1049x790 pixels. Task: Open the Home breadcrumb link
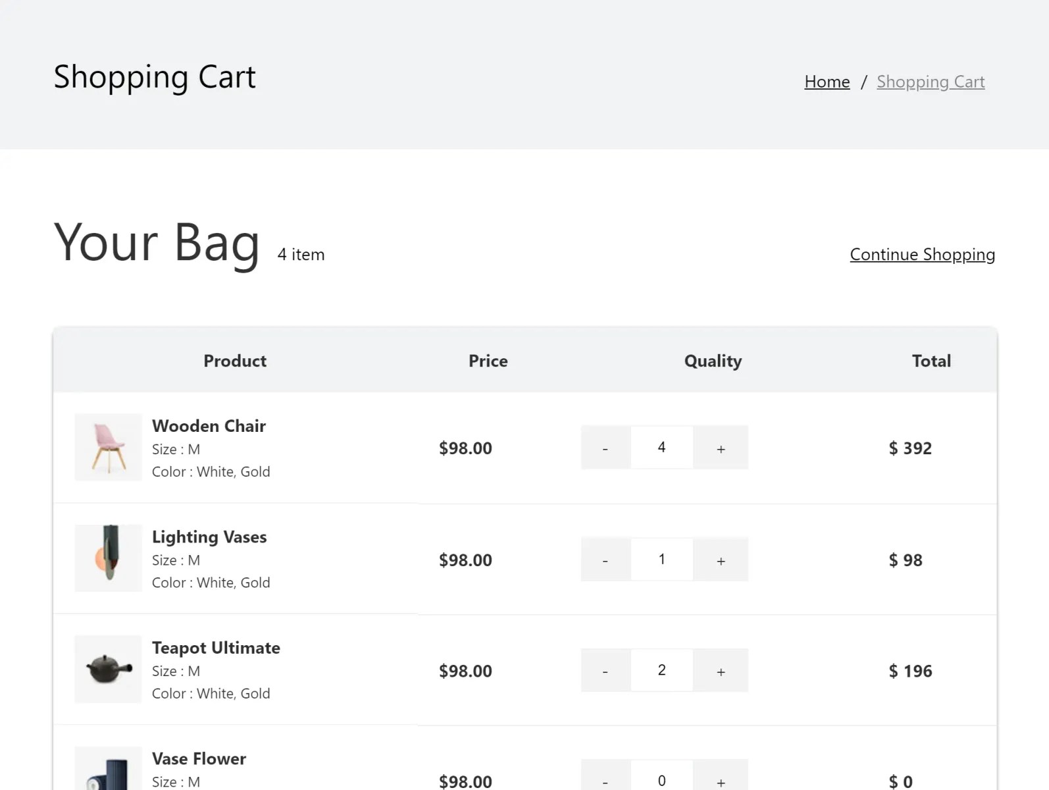tap(827, 82)
